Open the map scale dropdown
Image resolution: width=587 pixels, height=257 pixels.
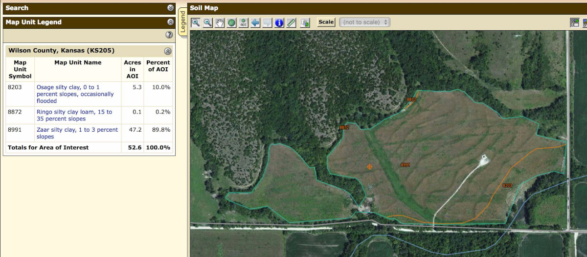tap(364, 22)
